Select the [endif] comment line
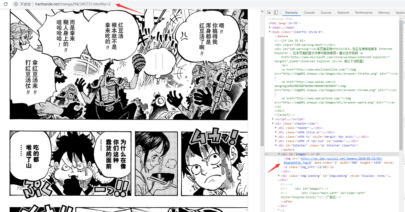The image size is (405, 212). (x=285, y=115)
